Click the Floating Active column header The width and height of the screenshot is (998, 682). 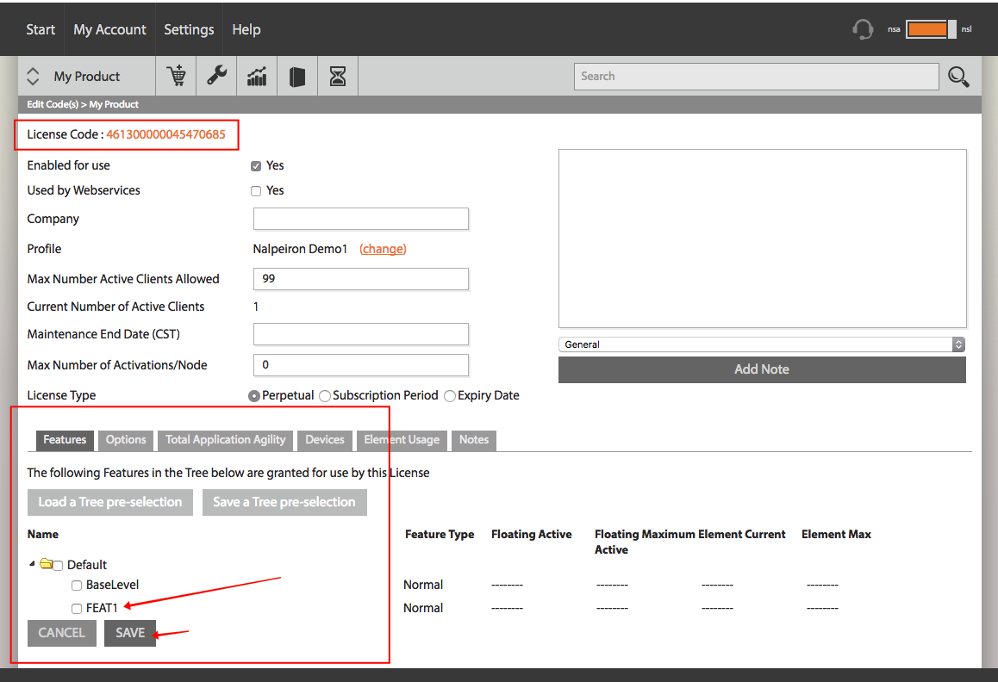(532, 535)
